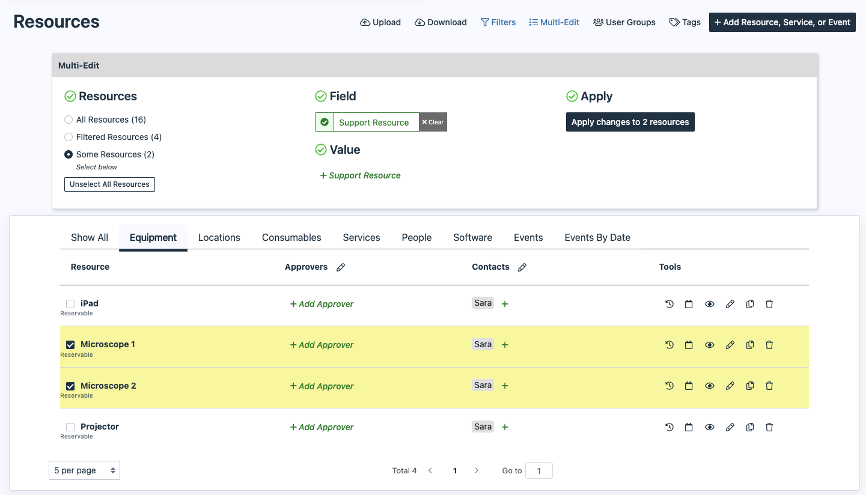The height and width of the screenshot is (495, 866).
Task: Open the 5 per page dropdown
Action: tap(84, 470)
